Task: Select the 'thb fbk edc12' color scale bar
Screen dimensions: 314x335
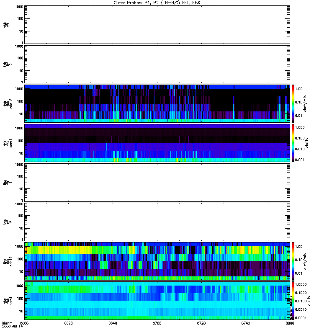Action: coord(293,103)
